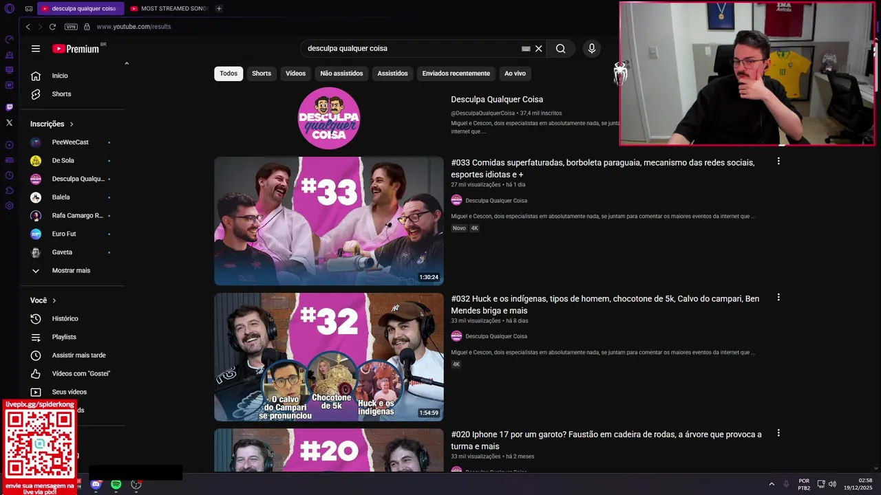Go back to the previous page
Image resolution: width=881 pixels, height=495 pixels.
[x=28, y=27]
